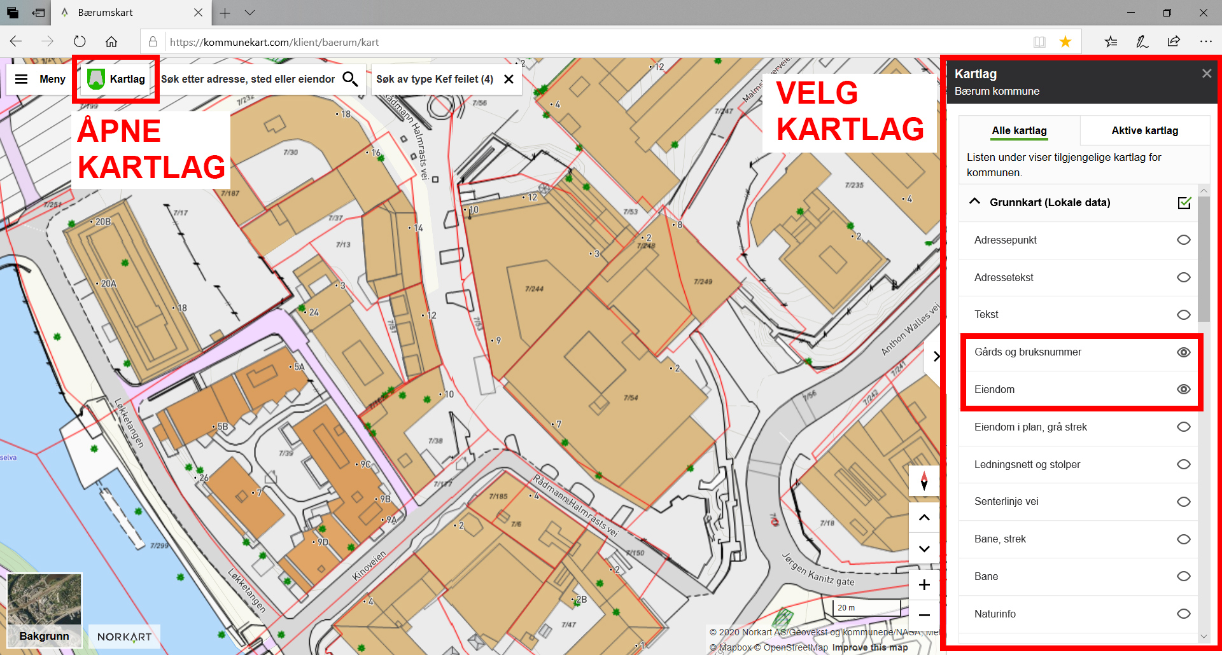The width and height of the screenshot is (1222, 655).
Task: Click the magnifier search icon
Action: [x=350, y=79]
